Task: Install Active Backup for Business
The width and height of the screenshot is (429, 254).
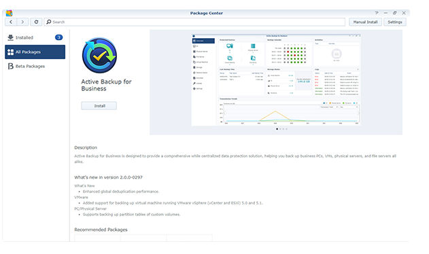Action: point(99,106)
